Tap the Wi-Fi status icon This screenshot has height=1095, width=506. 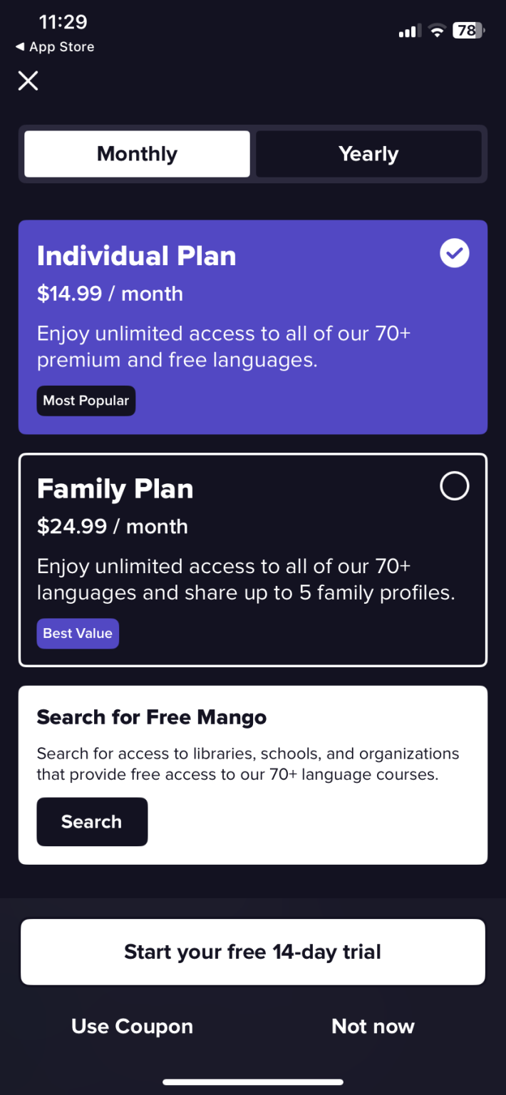(x=436, y=31)
